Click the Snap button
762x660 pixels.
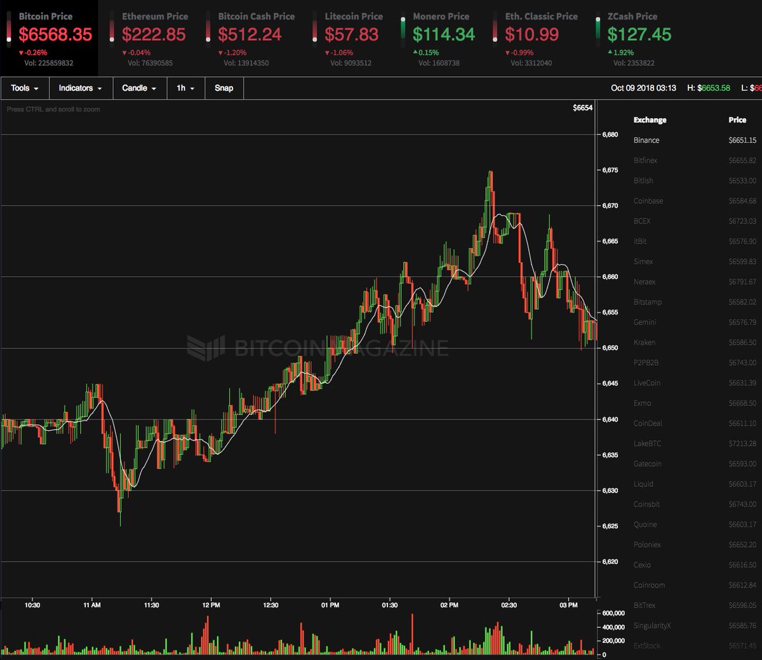click(224, 88)
